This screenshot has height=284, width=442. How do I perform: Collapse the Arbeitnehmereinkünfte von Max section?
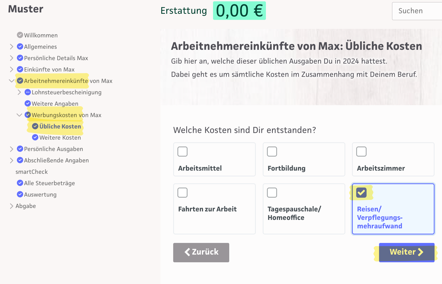[11, 81]
